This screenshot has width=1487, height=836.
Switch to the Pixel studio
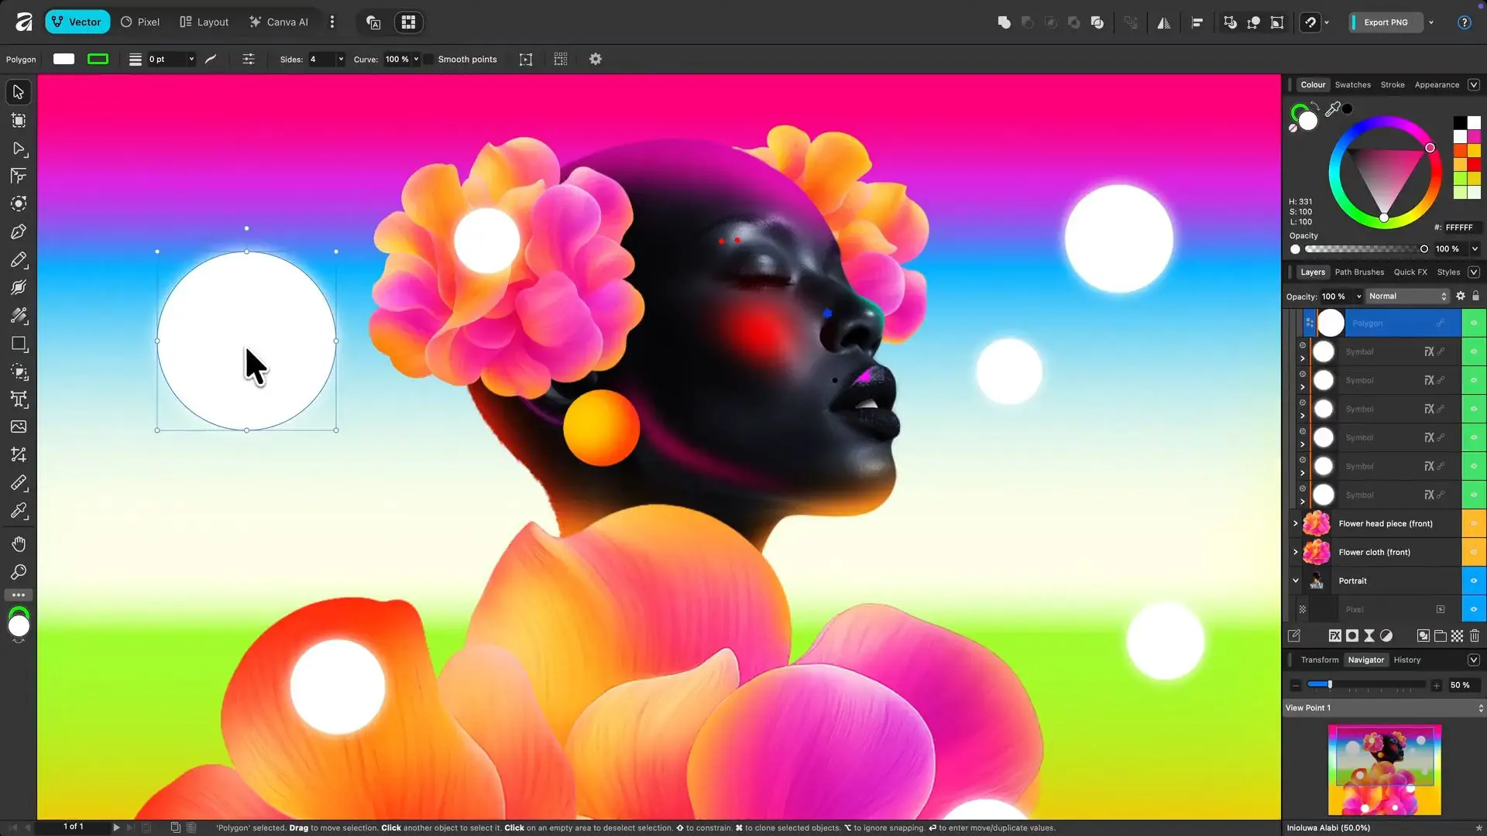point(140,22)
